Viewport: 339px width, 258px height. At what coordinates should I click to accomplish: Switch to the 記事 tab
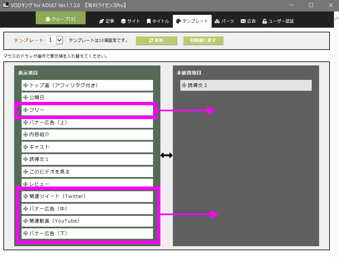[106, 21]
